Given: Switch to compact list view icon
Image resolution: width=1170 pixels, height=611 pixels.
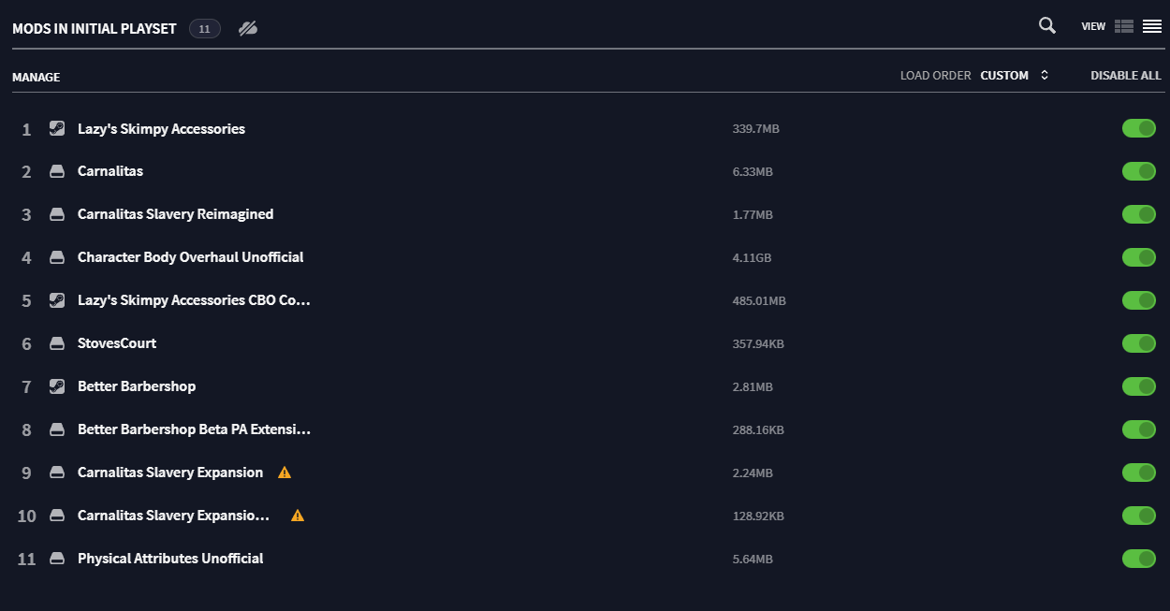Looking at the screenshot, I should [x=1152, y=26].
